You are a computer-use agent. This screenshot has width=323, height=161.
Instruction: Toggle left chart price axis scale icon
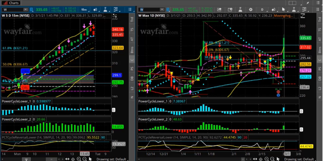[x=115, y=16]
